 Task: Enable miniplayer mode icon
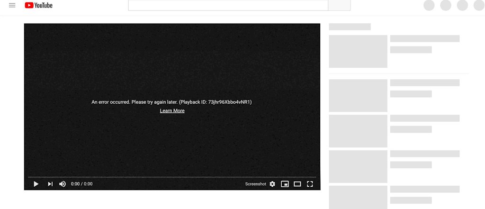[x=285, y=184]
